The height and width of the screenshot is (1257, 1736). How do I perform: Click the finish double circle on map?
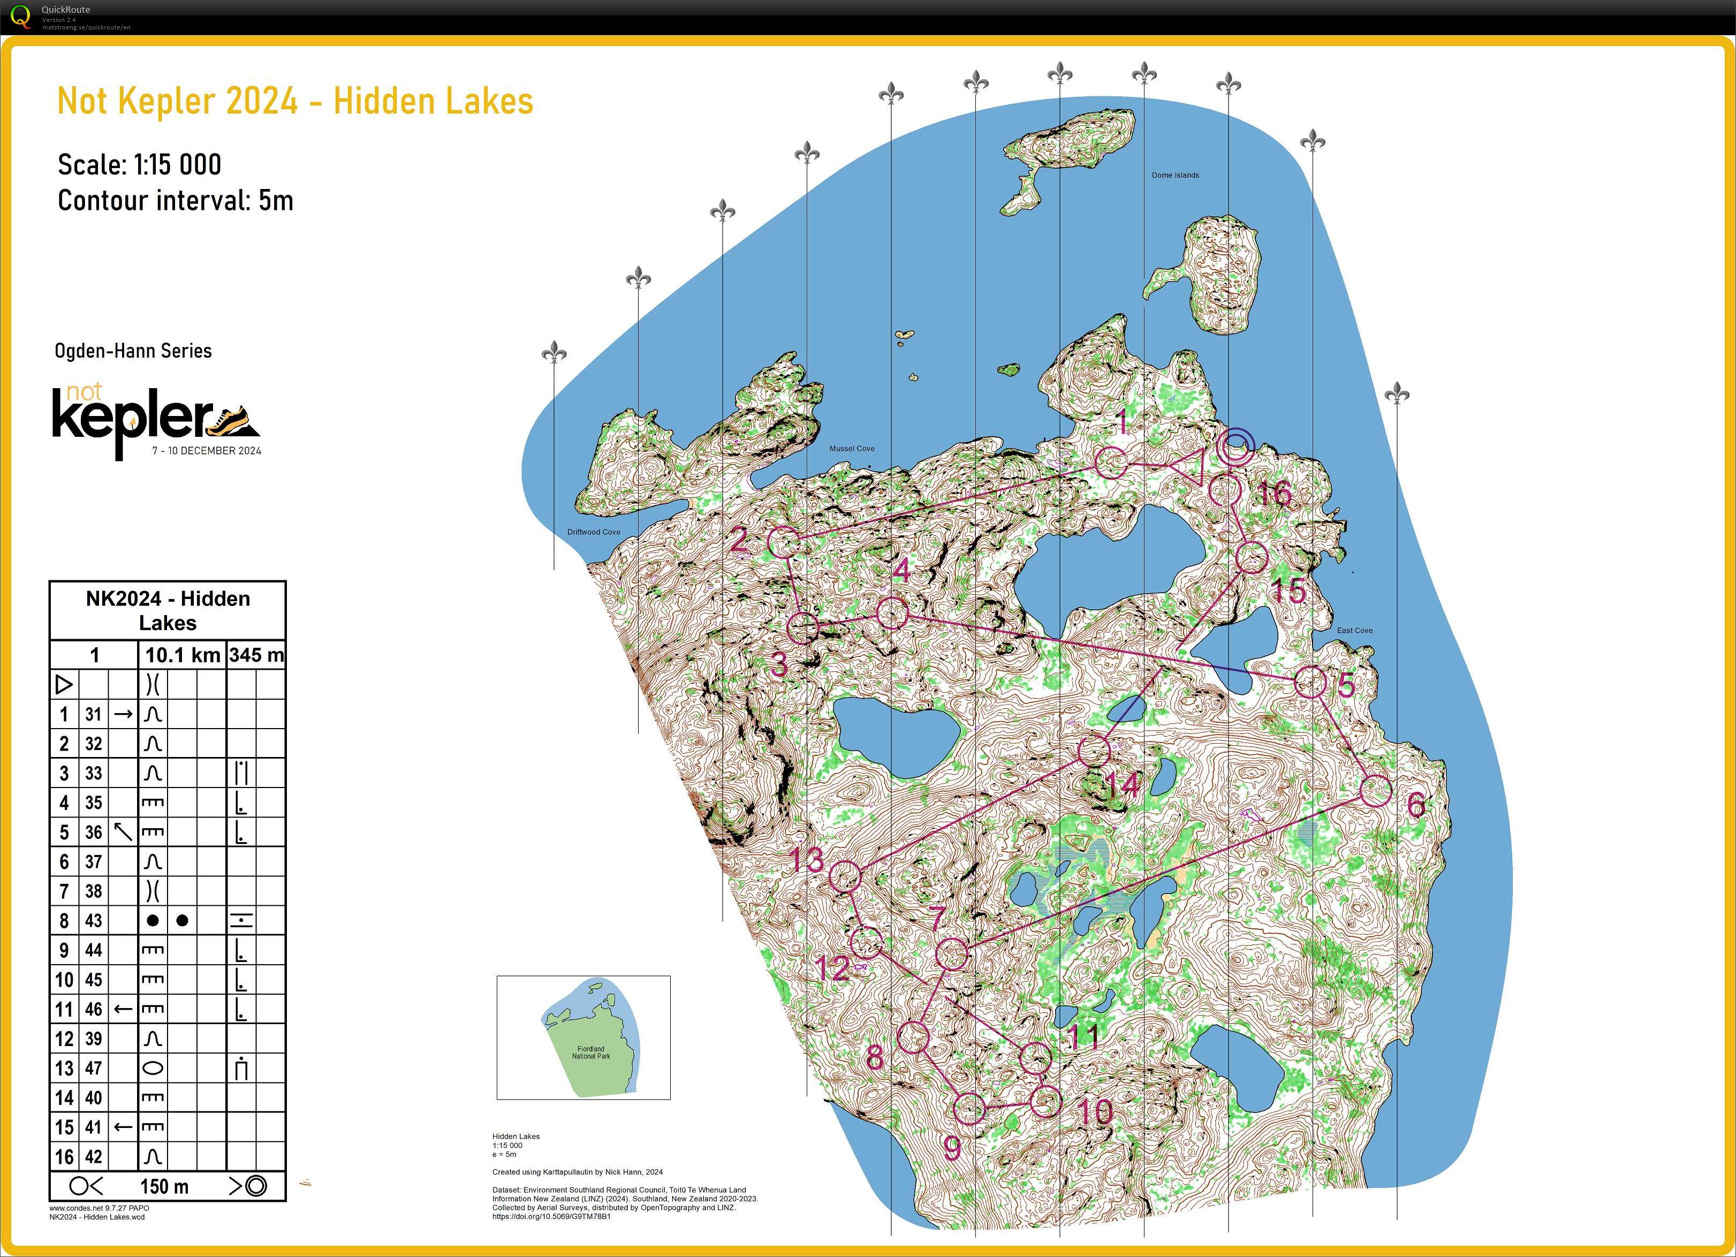(1236, 447)
